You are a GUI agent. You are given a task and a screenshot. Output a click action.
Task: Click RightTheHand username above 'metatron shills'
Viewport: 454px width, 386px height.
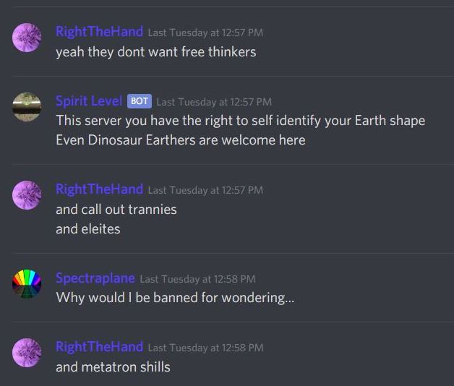99,347
